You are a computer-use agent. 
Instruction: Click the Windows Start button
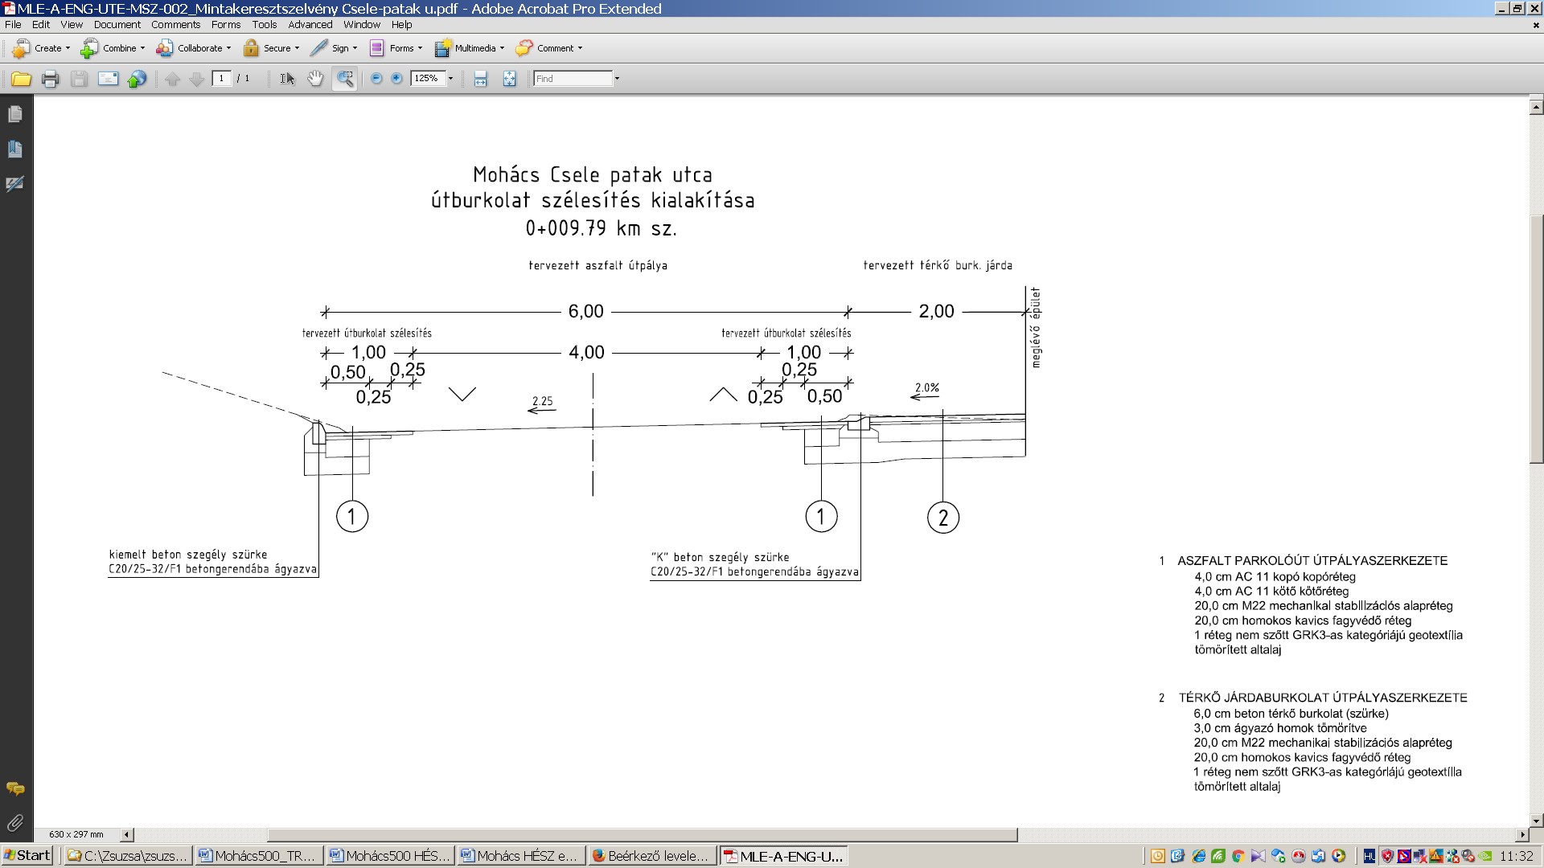click(x=27, y=855)
